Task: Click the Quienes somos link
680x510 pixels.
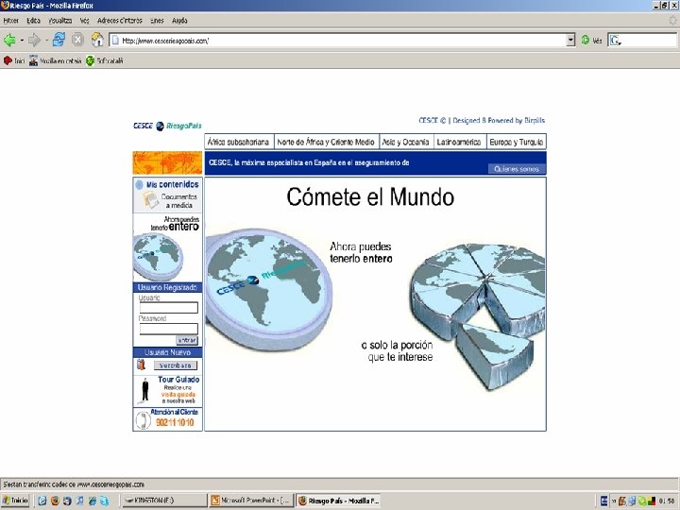Action: click(517, 169)
